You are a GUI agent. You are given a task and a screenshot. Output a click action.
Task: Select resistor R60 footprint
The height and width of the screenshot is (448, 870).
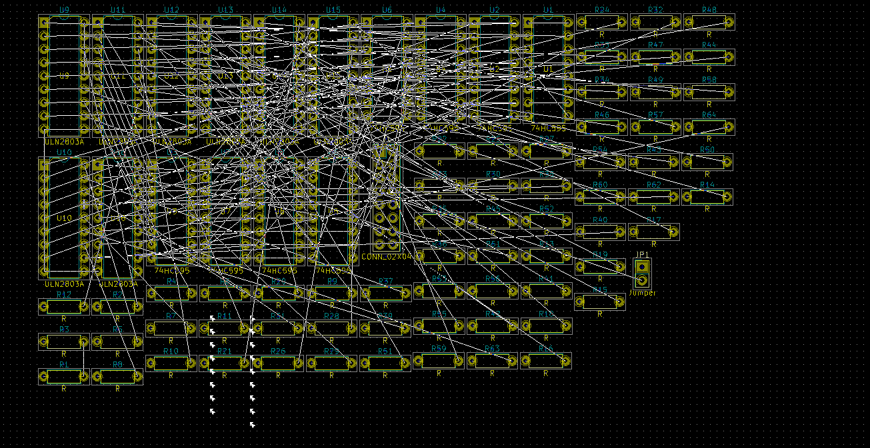pyautogui.click(x=601, y=196)
